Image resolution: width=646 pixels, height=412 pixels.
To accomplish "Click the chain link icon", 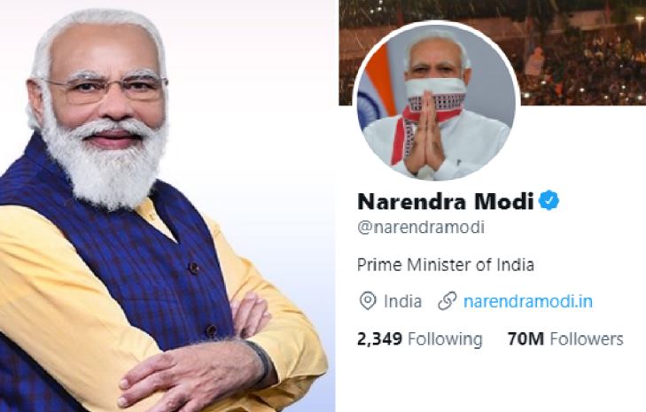I will 447,300.
